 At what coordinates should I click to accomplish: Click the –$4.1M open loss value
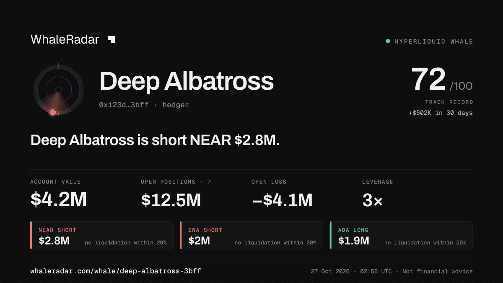[282, 200]
